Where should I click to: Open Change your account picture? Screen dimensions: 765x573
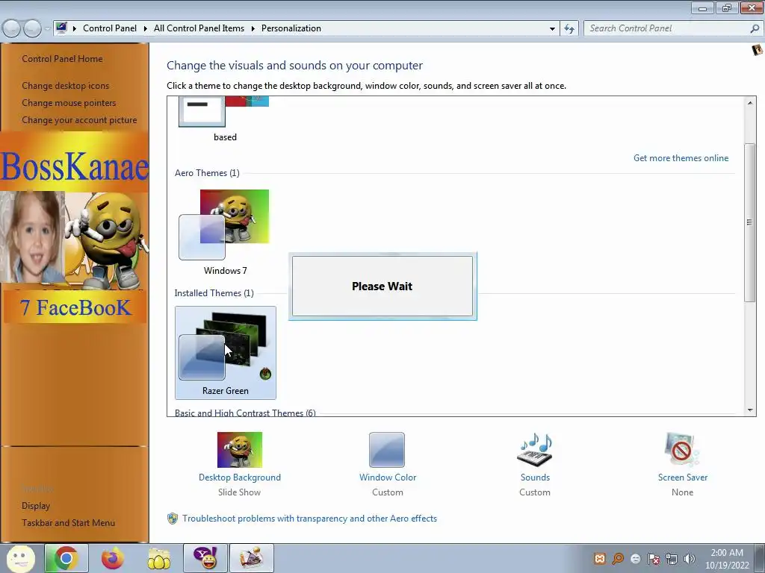pyautogui.click(x=79, y=120)
